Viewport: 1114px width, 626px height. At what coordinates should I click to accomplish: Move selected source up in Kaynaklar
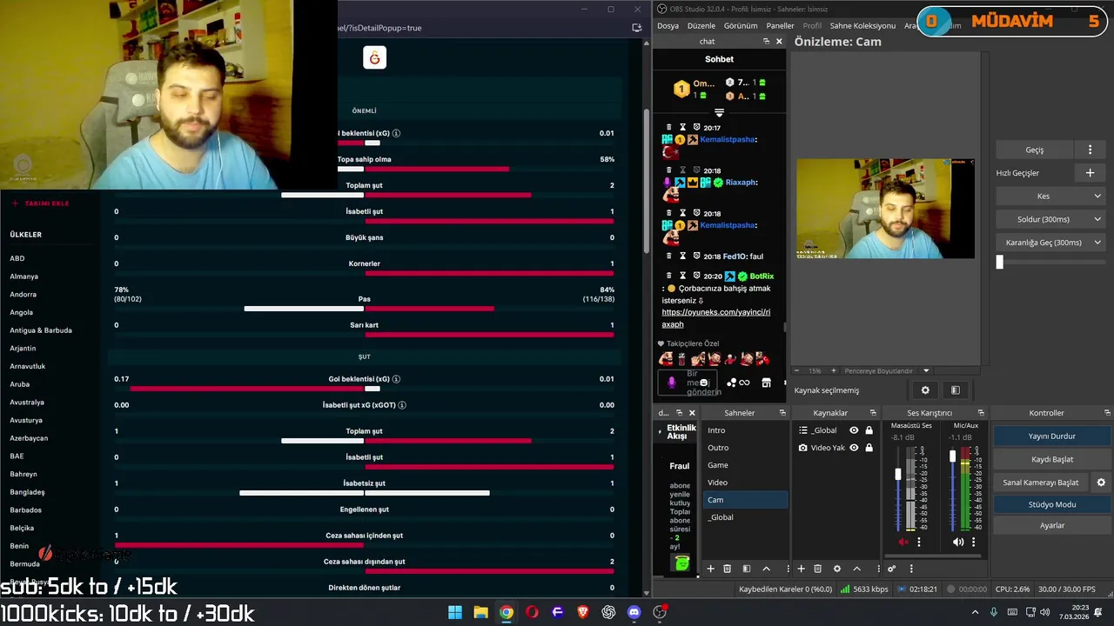coord(856,569)
